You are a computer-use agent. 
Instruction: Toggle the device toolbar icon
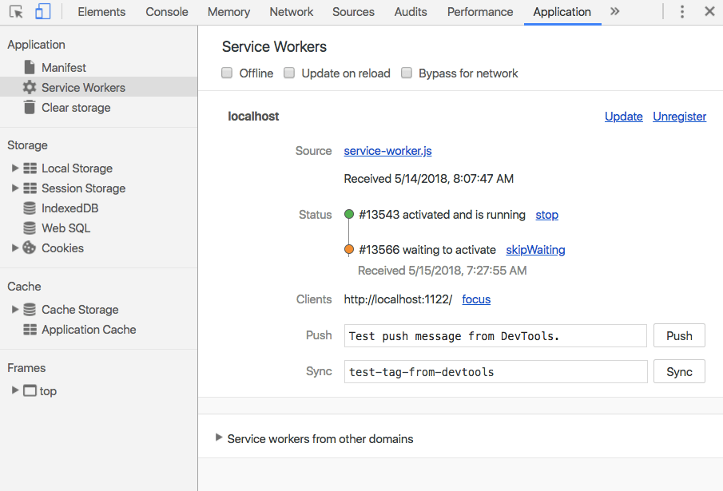pos(43,11)
